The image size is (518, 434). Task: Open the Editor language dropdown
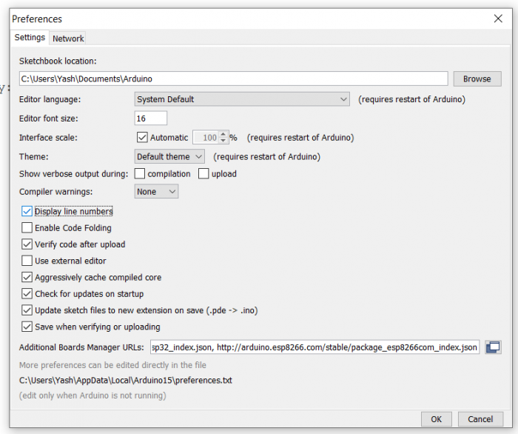(x=242, y=99)
